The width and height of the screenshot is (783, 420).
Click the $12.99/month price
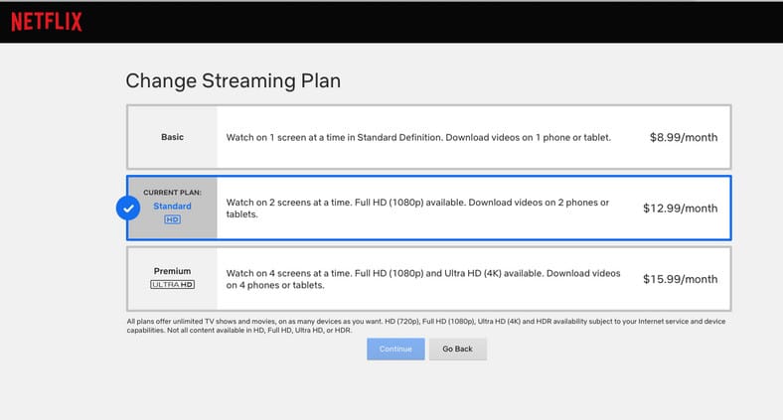click(x=680, y=209)
